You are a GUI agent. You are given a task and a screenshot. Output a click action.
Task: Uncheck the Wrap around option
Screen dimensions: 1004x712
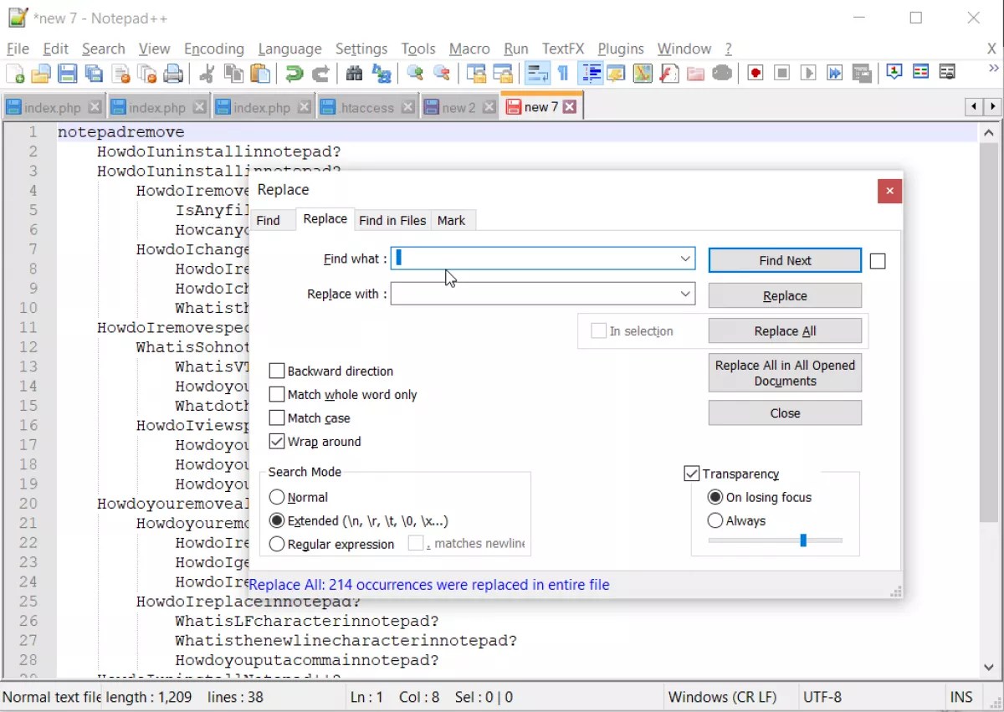pyautogui.click(x=277, y=441)
